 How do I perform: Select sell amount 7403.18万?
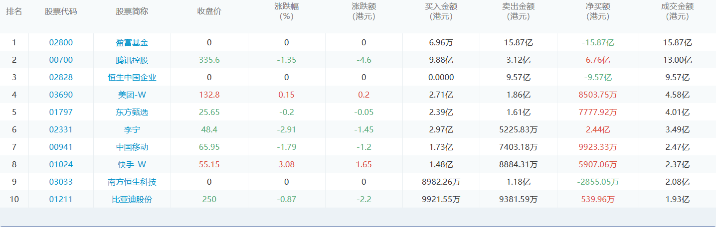click(518, 147)
